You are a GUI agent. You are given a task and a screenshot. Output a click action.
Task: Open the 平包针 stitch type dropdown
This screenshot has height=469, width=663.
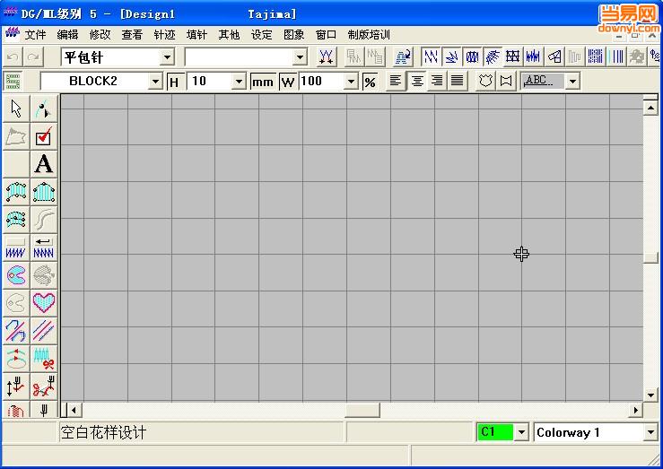pos(167,57)
